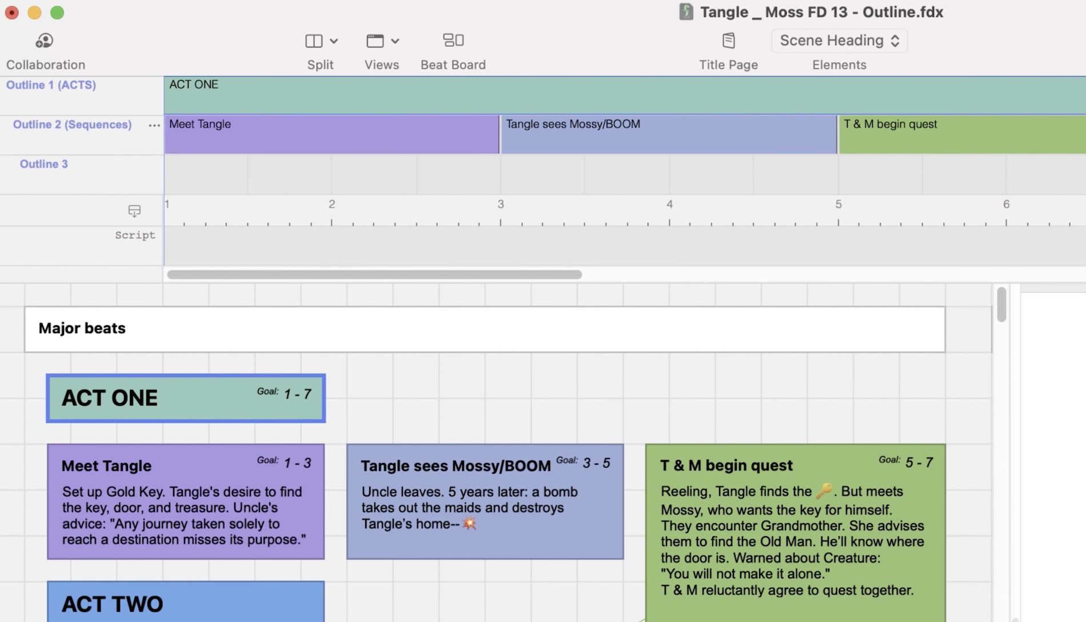Expand the Split dropdown arrow
Screen dimensions: 1086x622
[334, 41]
